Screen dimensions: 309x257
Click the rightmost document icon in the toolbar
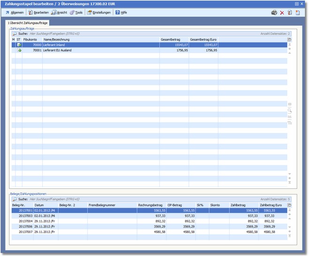click(x=298, y=13)
